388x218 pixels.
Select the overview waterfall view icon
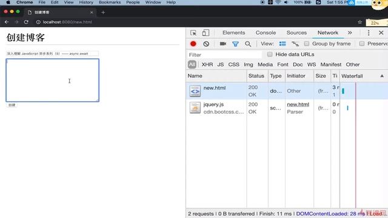(x=295, y=44)
